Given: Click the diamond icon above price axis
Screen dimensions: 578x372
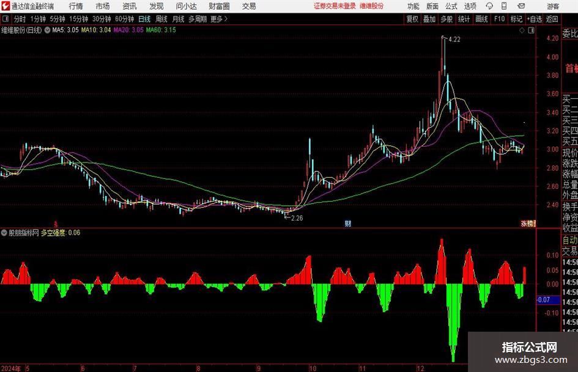Looking at the screenshot, I should pos(522,30).
